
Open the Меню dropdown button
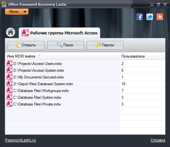(17, 12)
